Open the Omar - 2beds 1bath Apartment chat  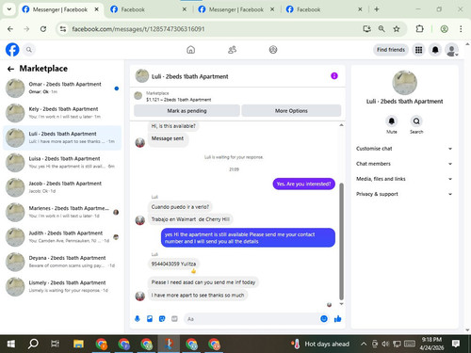pos(62,88)
